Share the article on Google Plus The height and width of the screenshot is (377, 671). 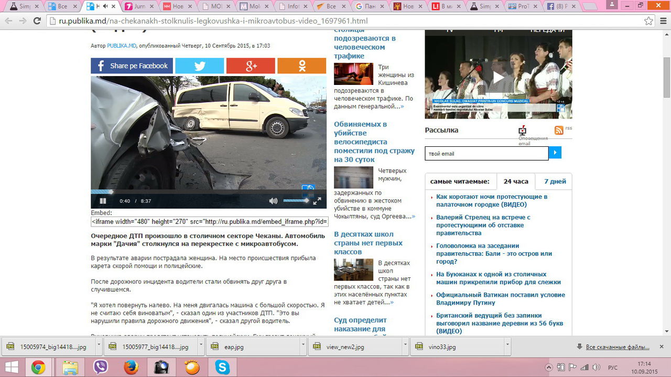251,66
